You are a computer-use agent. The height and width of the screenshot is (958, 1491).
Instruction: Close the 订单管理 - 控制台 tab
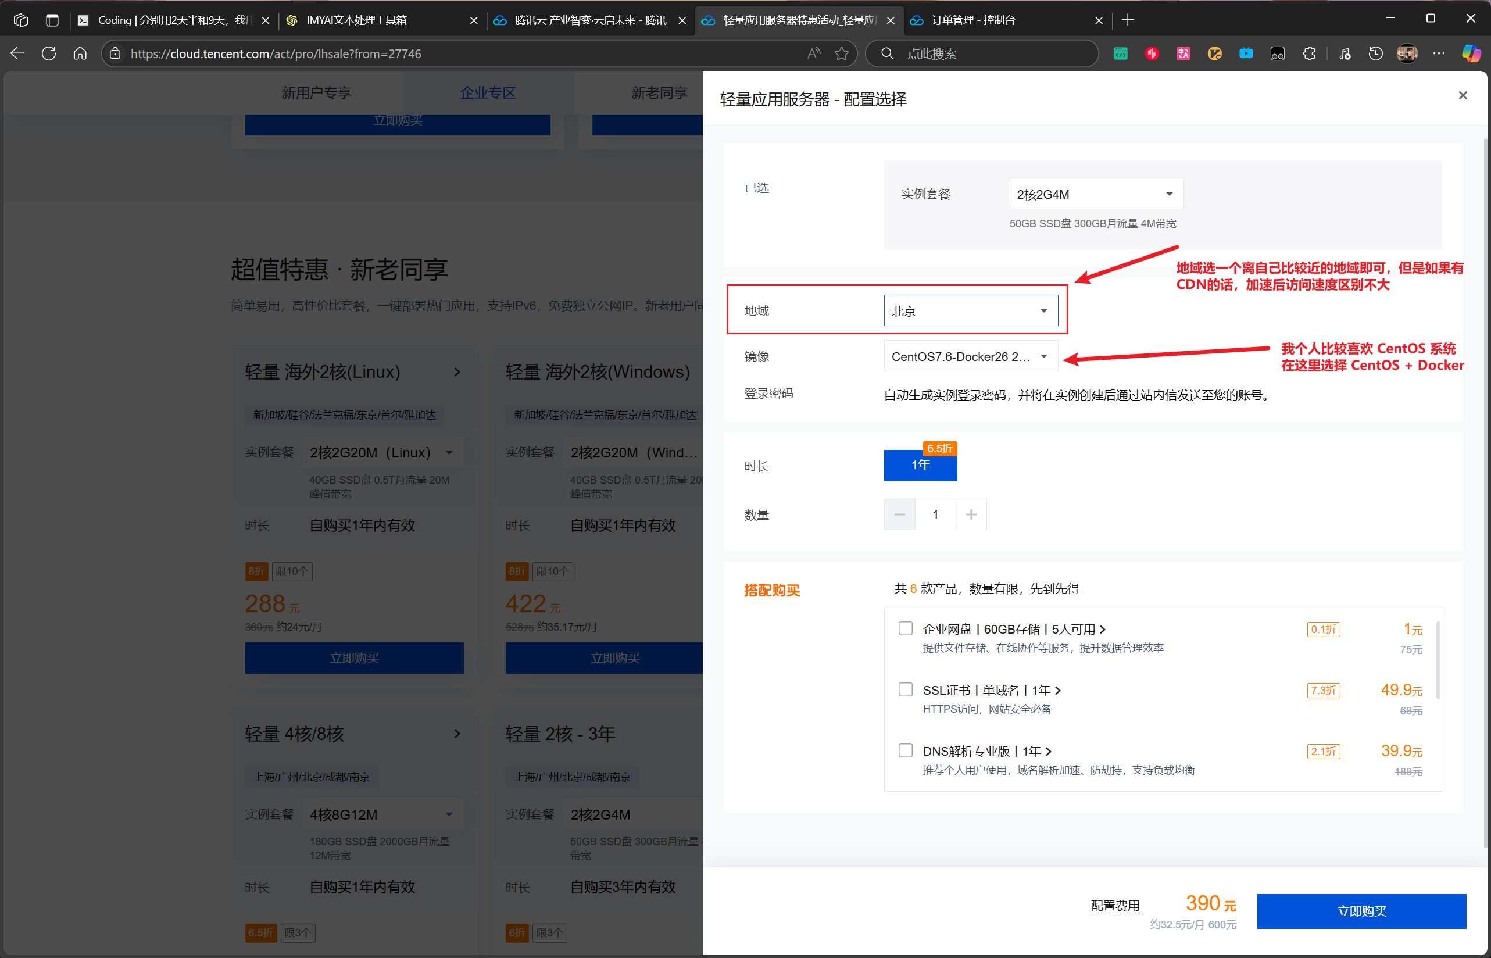click(1099, 20)
